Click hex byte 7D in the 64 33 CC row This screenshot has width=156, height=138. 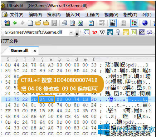59,128
